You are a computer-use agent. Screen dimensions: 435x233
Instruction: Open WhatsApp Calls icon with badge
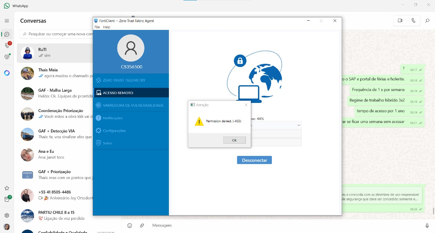pyautogui.click(x=7, y=46)
